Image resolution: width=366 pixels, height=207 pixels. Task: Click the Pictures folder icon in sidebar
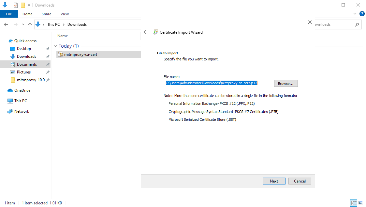(13, 72)
